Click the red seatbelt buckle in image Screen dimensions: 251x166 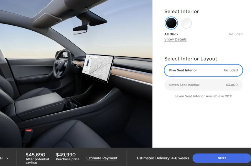tap(29, 130)
